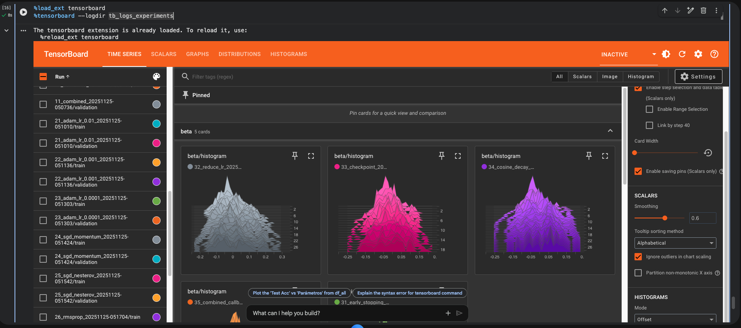This screenshot has height=328, width=741.
Task: Check the 21_adam_lr_0.01 train run checkbox
Action: point(43,124)
